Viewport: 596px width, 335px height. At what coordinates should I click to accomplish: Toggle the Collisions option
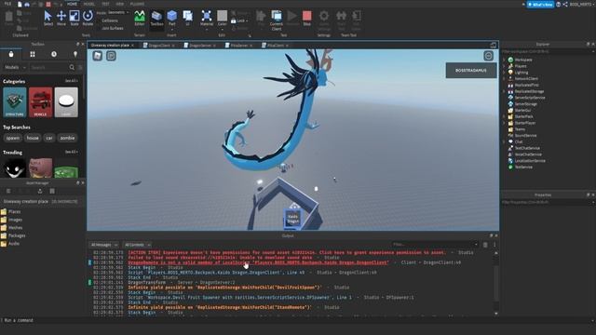110,20
